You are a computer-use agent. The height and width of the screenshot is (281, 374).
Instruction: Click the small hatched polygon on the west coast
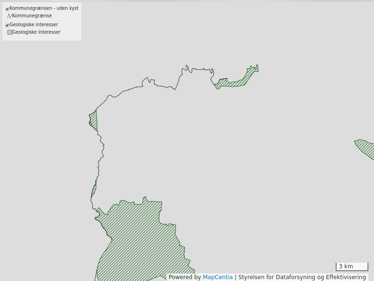coord(93,119)
